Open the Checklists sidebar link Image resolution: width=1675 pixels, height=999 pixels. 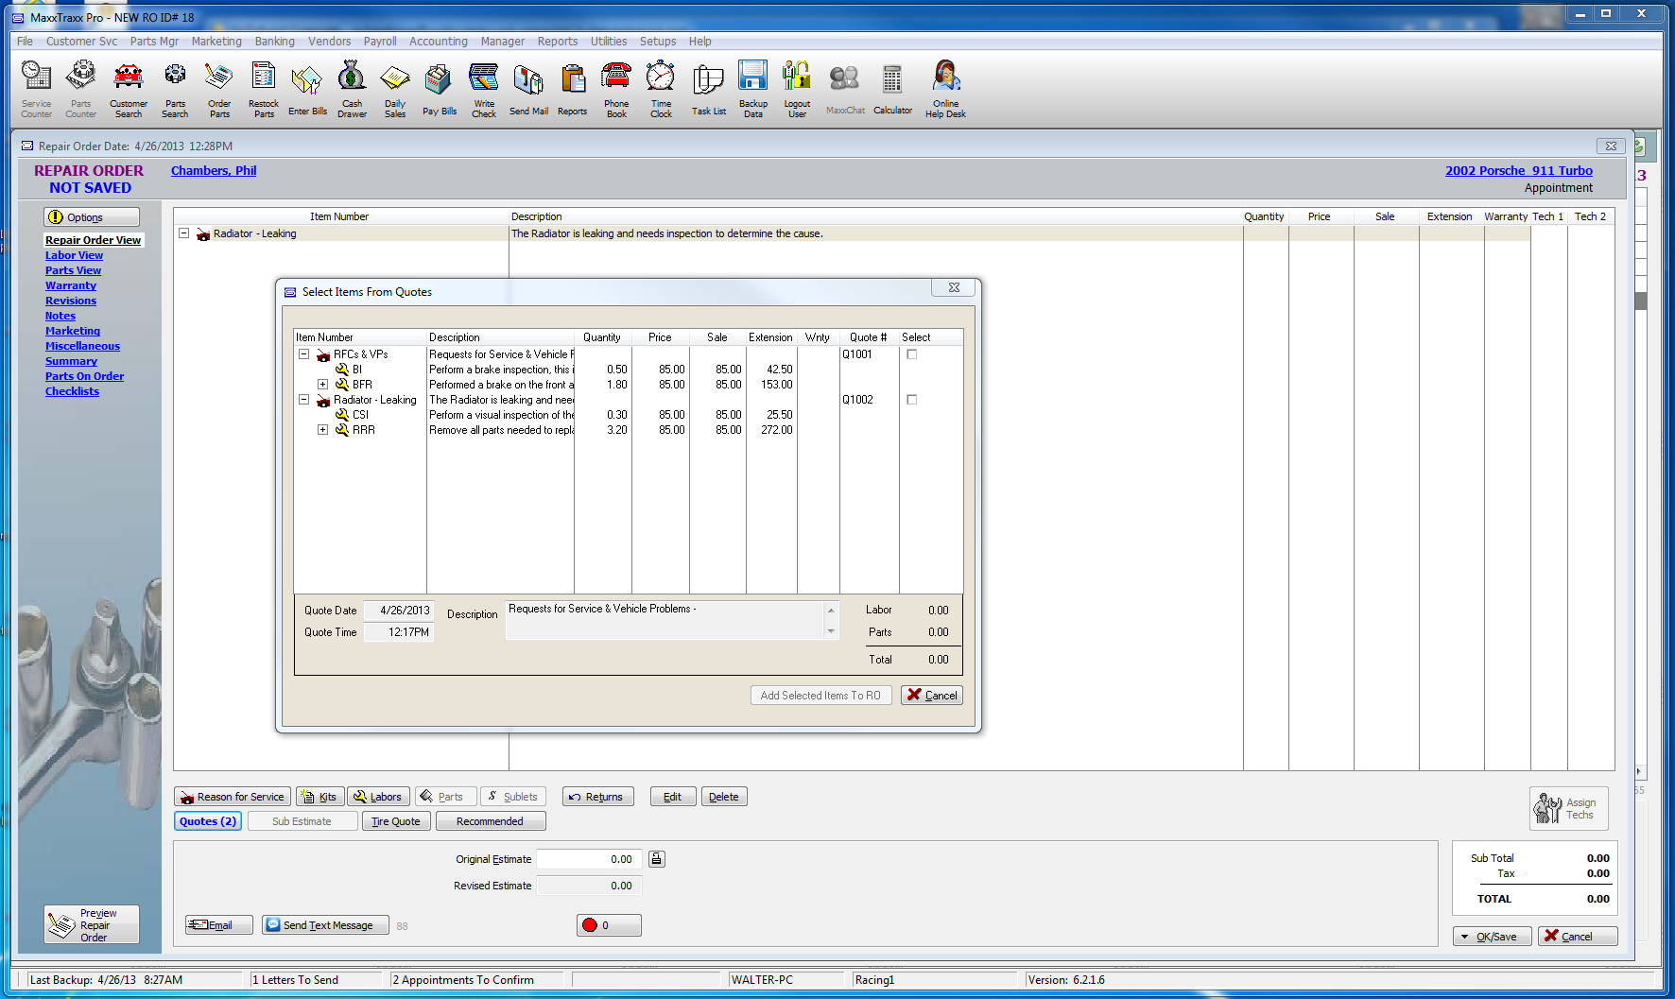72,391
